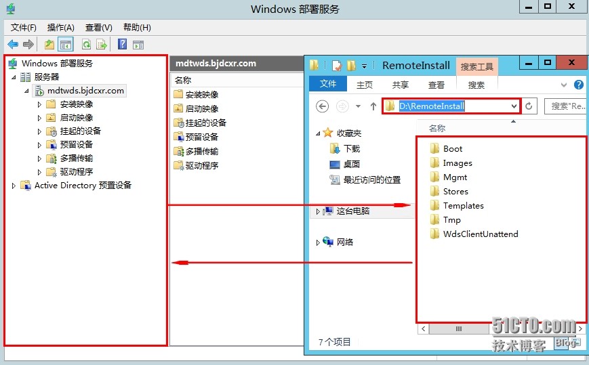
Task: Open Explorer quick access toolbar dropdown arrow
Action: [364, 66]
